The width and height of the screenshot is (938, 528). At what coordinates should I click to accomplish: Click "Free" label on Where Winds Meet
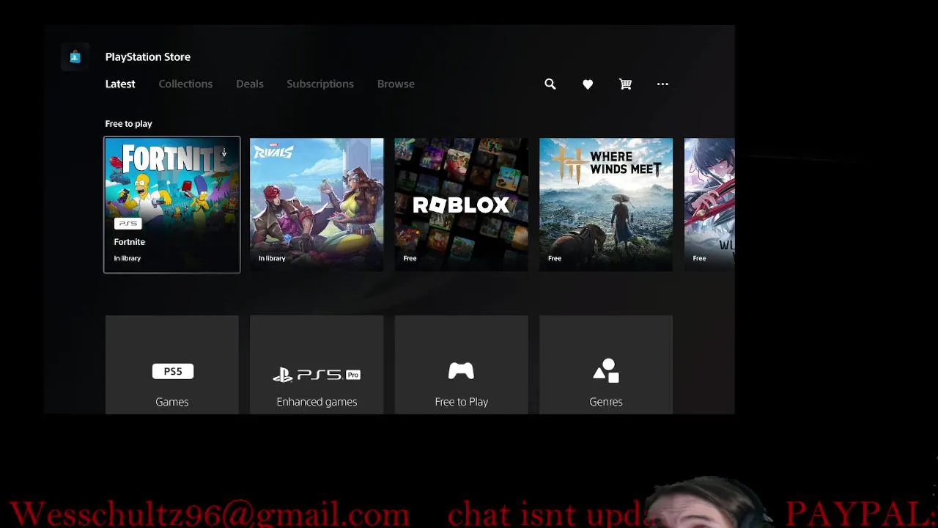555,258
